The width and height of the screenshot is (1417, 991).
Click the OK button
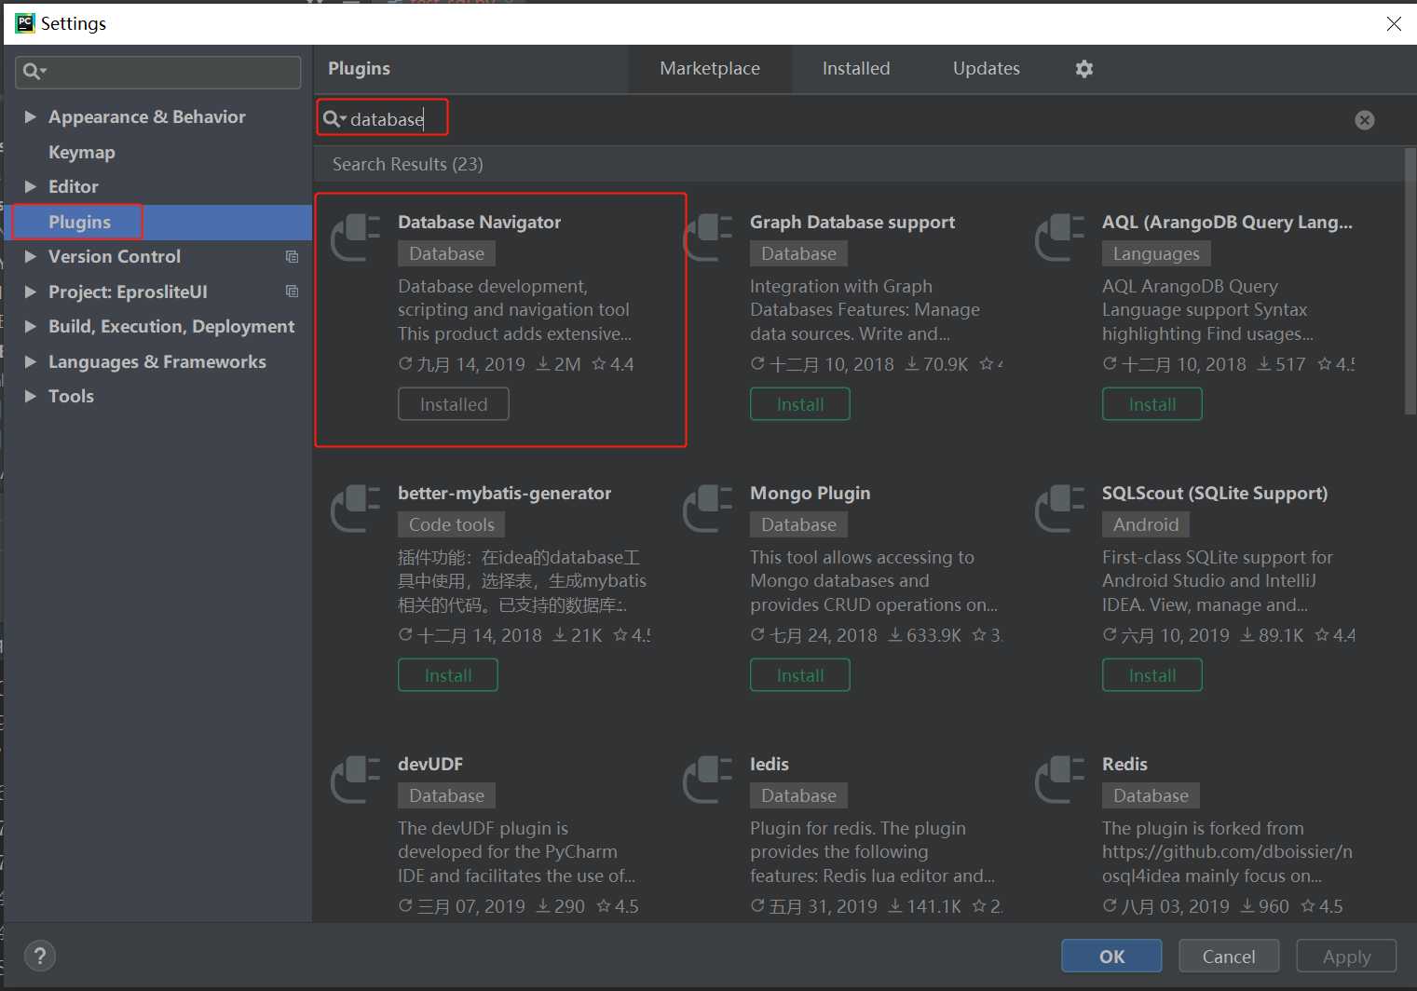[1111, 957]
